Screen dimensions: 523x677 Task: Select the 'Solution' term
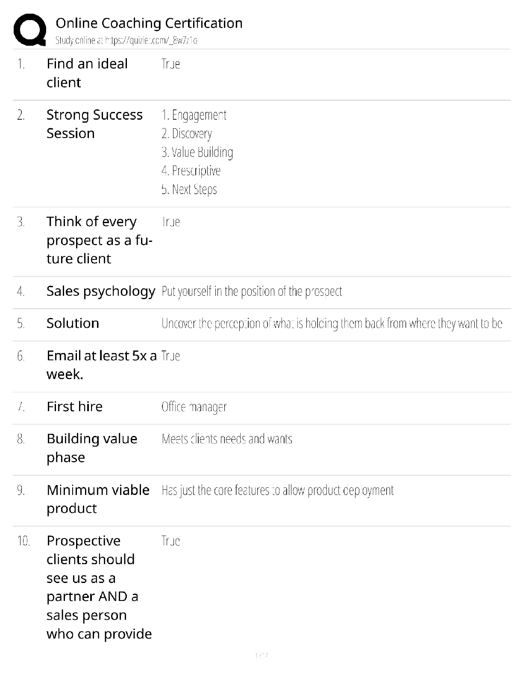(x=73, y=323)
